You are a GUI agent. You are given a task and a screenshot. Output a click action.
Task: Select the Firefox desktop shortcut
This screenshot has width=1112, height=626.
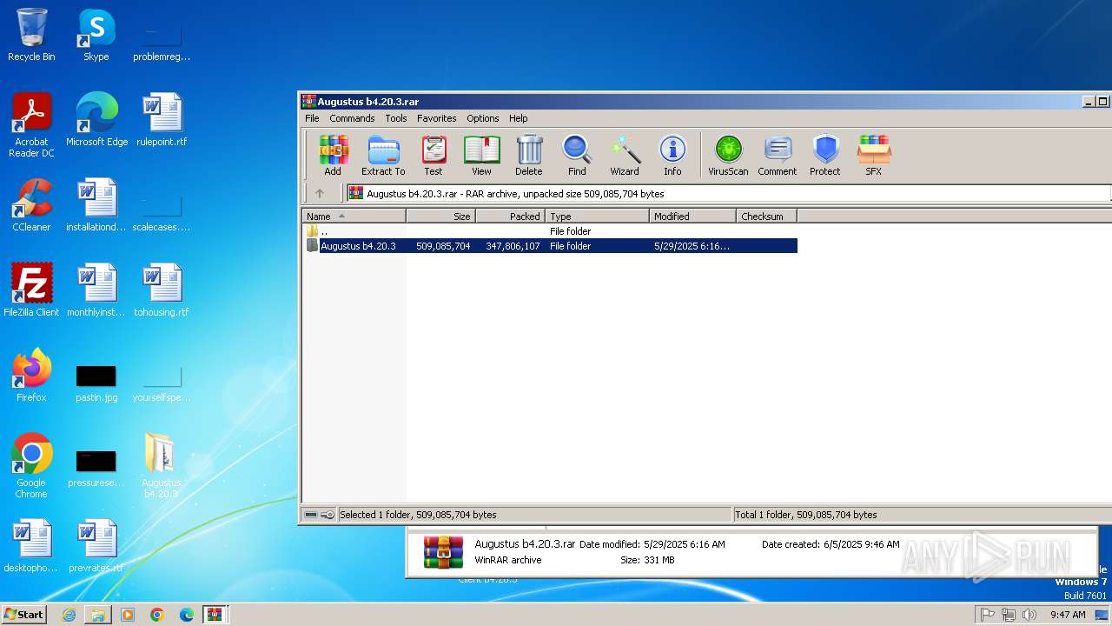(x=31, y=376)
